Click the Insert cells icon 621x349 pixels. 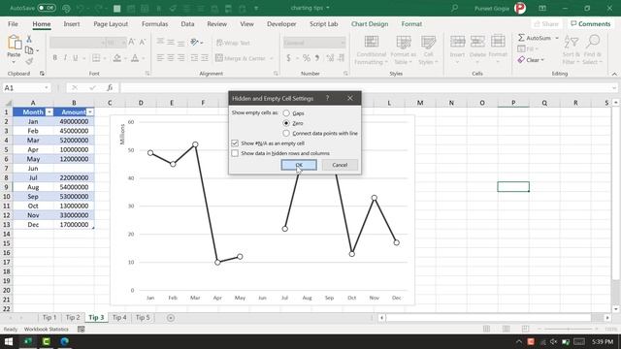tap(457, 42)
